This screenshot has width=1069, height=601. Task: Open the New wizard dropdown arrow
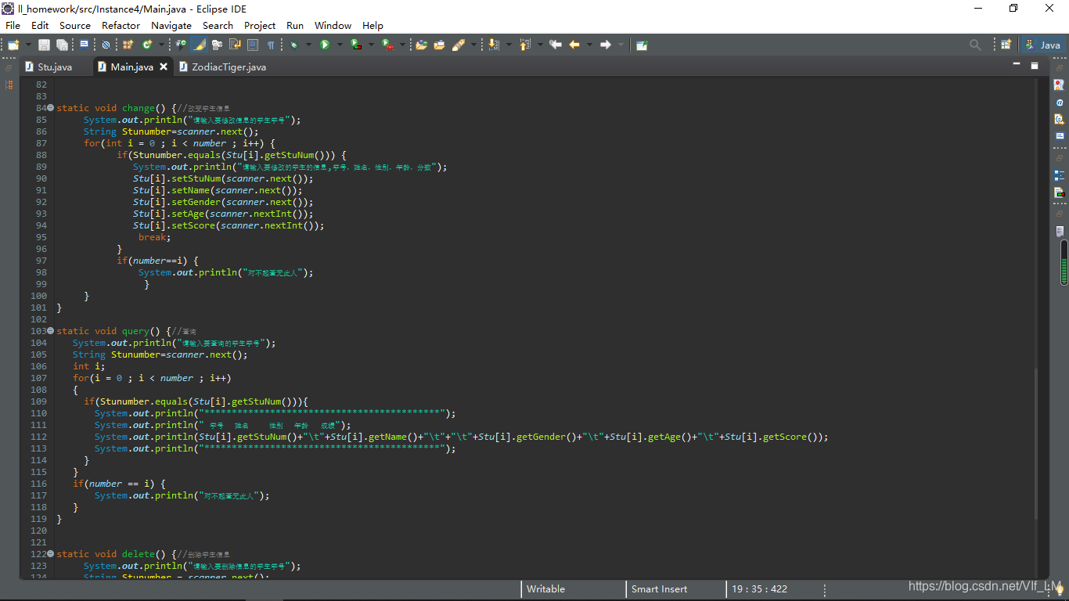click(28, 45)
